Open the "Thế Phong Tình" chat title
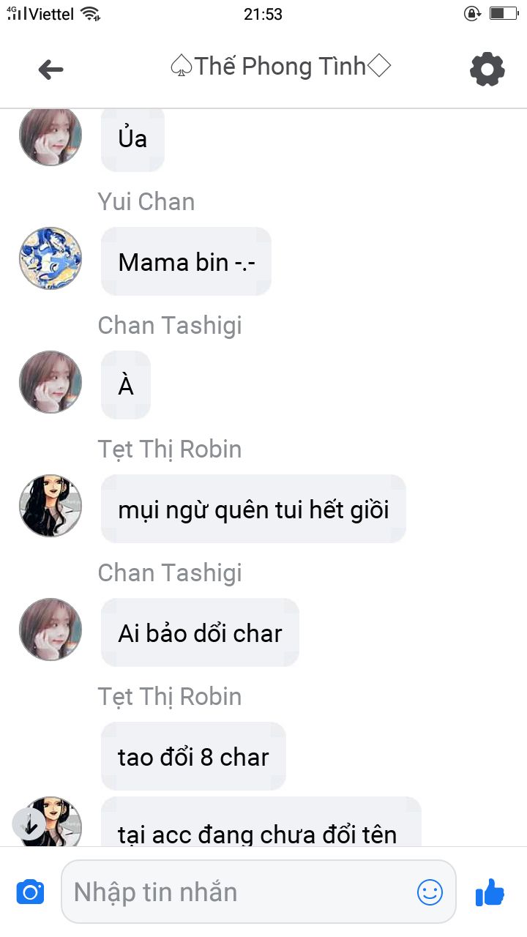 (x=280, y=67)
